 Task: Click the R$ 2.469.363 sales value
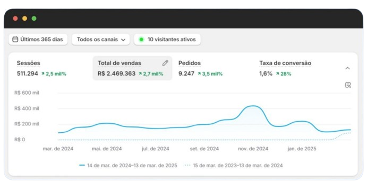pyautogui.click(x=116, y=74)
